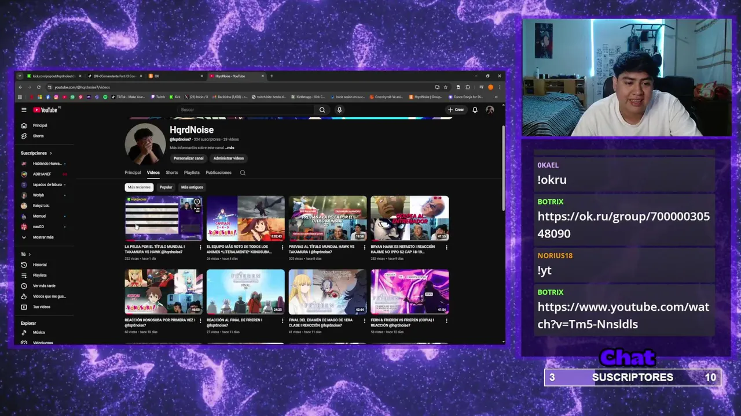Switch to the Publicaciones channel tab
The height and width of the screenshot is (416, 741).
click(x=218, y=173)
